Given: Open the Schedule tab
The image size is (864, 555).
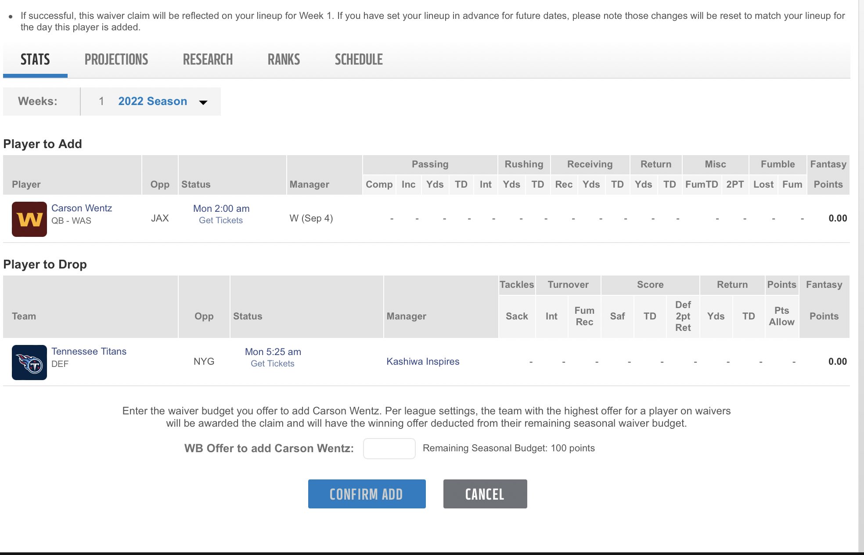Looking at the screenshot, I should (x=359, y=60).
